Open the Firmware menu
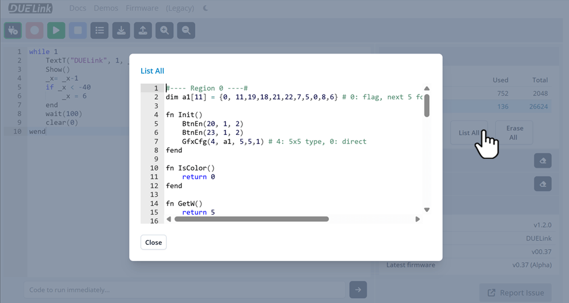Screen dimensions: 569x303 click(x=142, y=9)
